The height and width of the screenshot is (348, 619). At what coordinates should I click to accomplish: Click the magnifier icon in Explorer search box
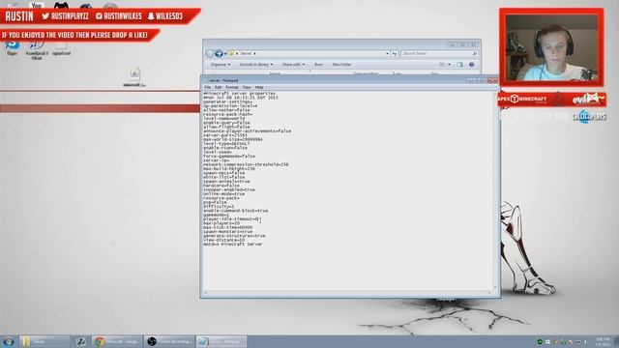pos(475,53)
